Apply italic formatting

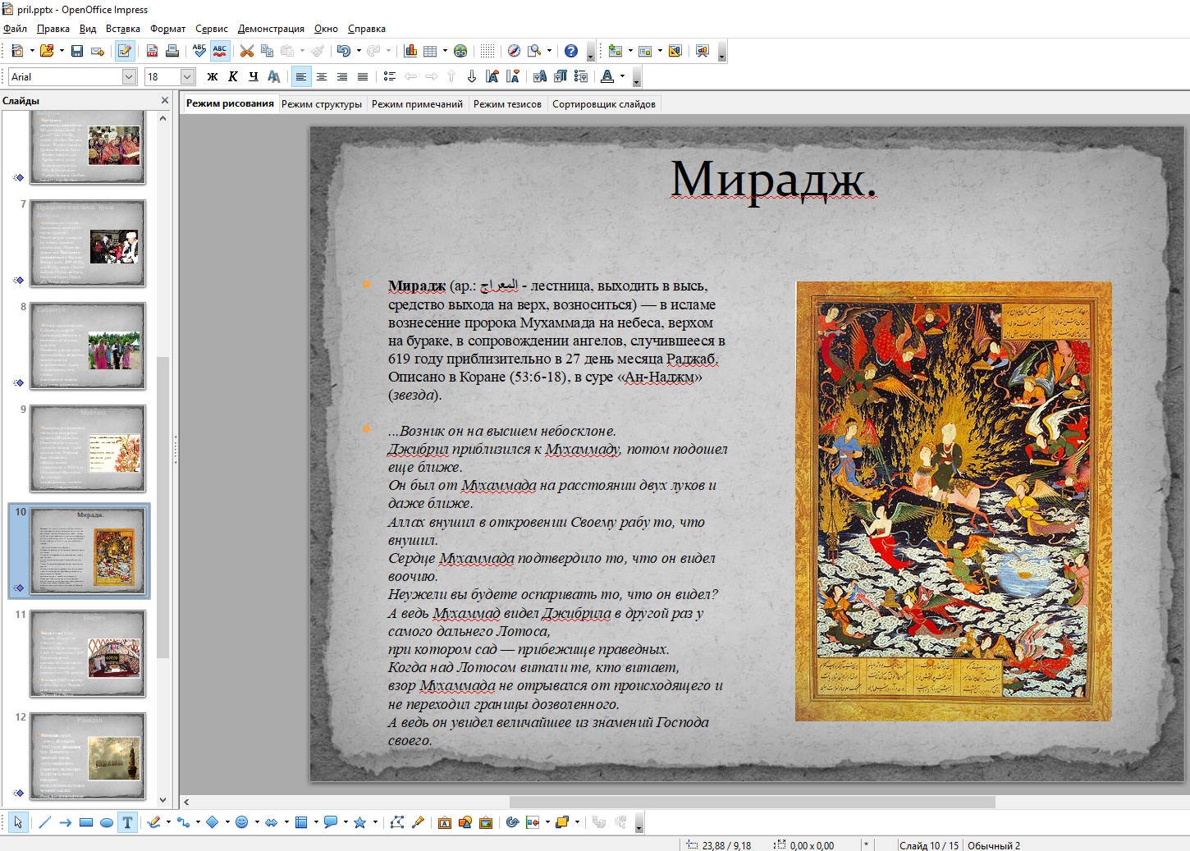[x=233, y=76]
